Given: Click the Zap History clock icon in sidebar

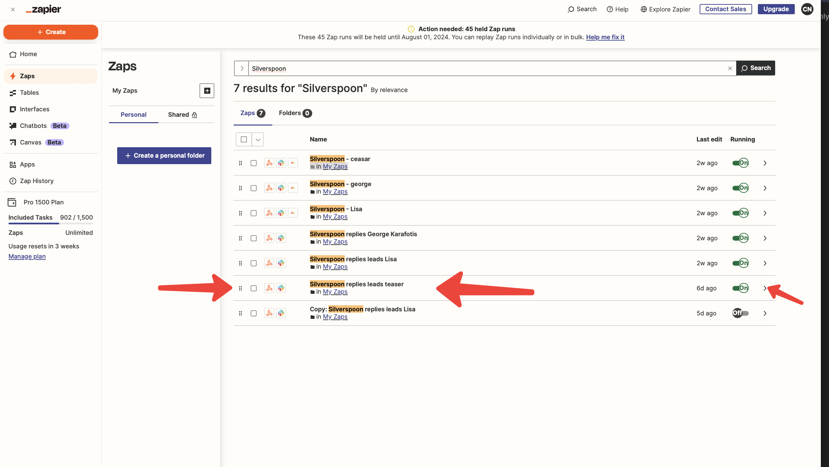Looking at the screenshot, I should 13,181.
